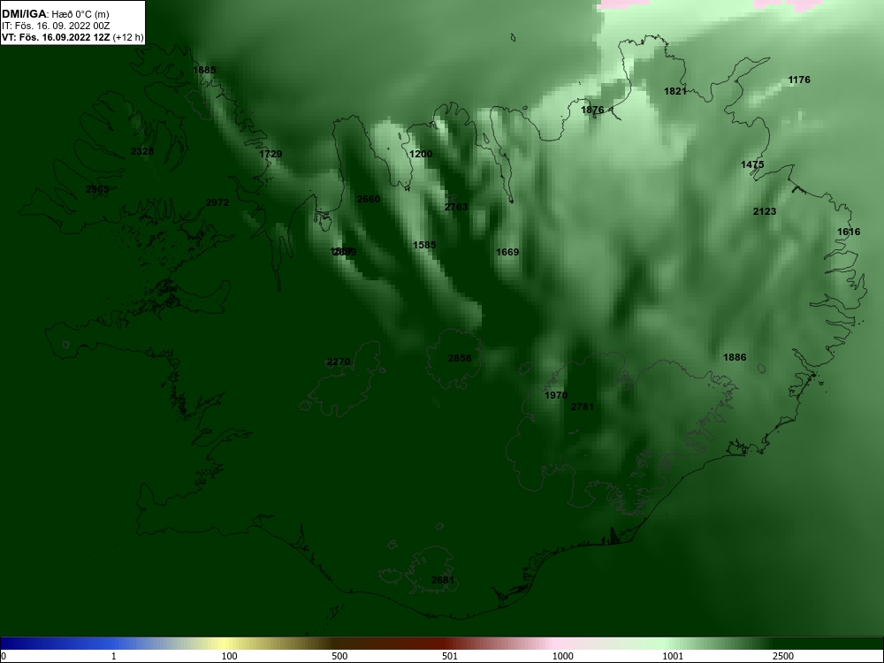Select the VT valid time 12Z line
The image size is (884, 663).
[72, 38]
